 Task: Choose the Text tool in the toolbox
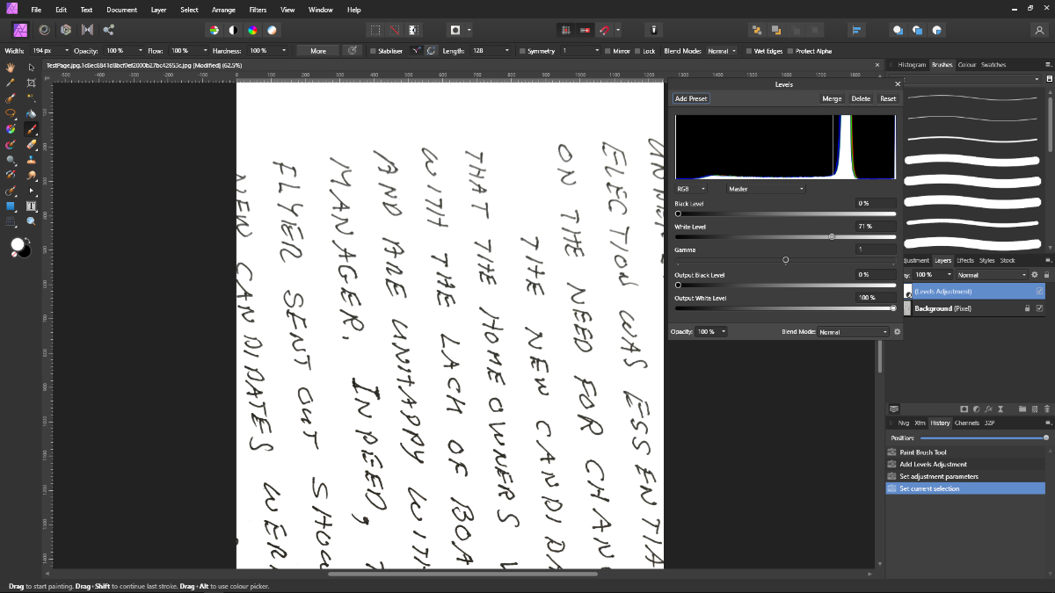tap(31, 206)
